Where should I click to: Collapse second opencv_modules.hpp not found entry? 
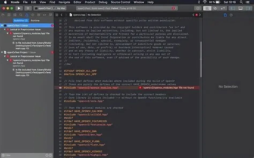[8, 60]
